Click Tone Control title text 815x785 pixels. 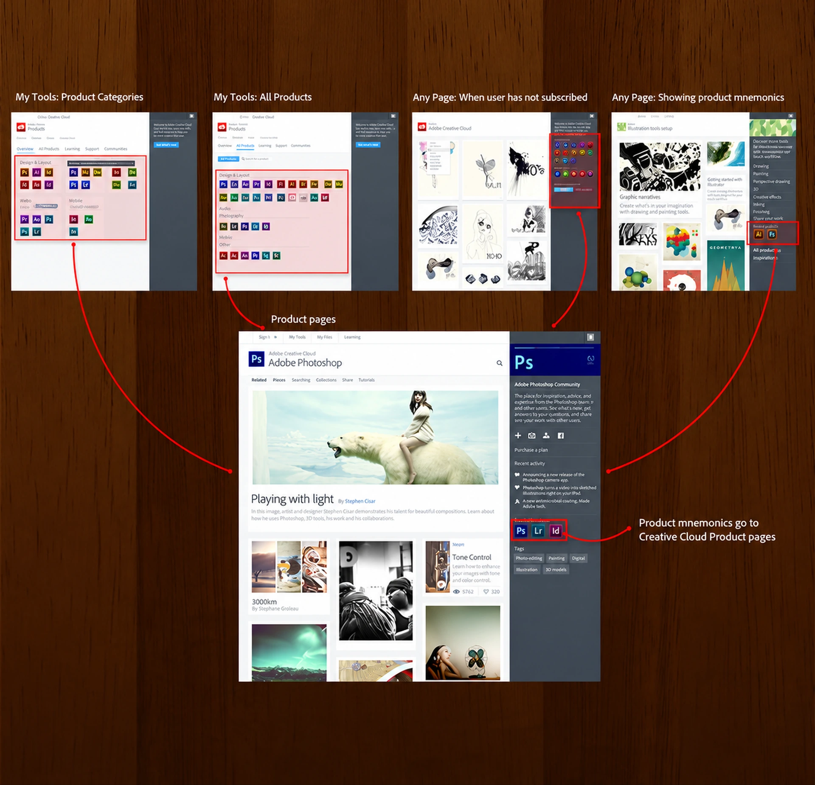coord(472,557)
